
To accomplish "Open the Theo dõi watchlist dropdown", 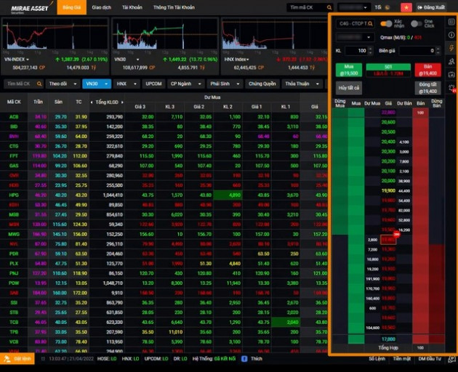I will (61, 84).
